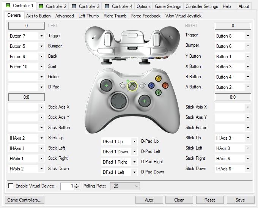Viewport: 258px width, 208px height.
Task: Click the green A button on controller image
Action: point(158,92)
